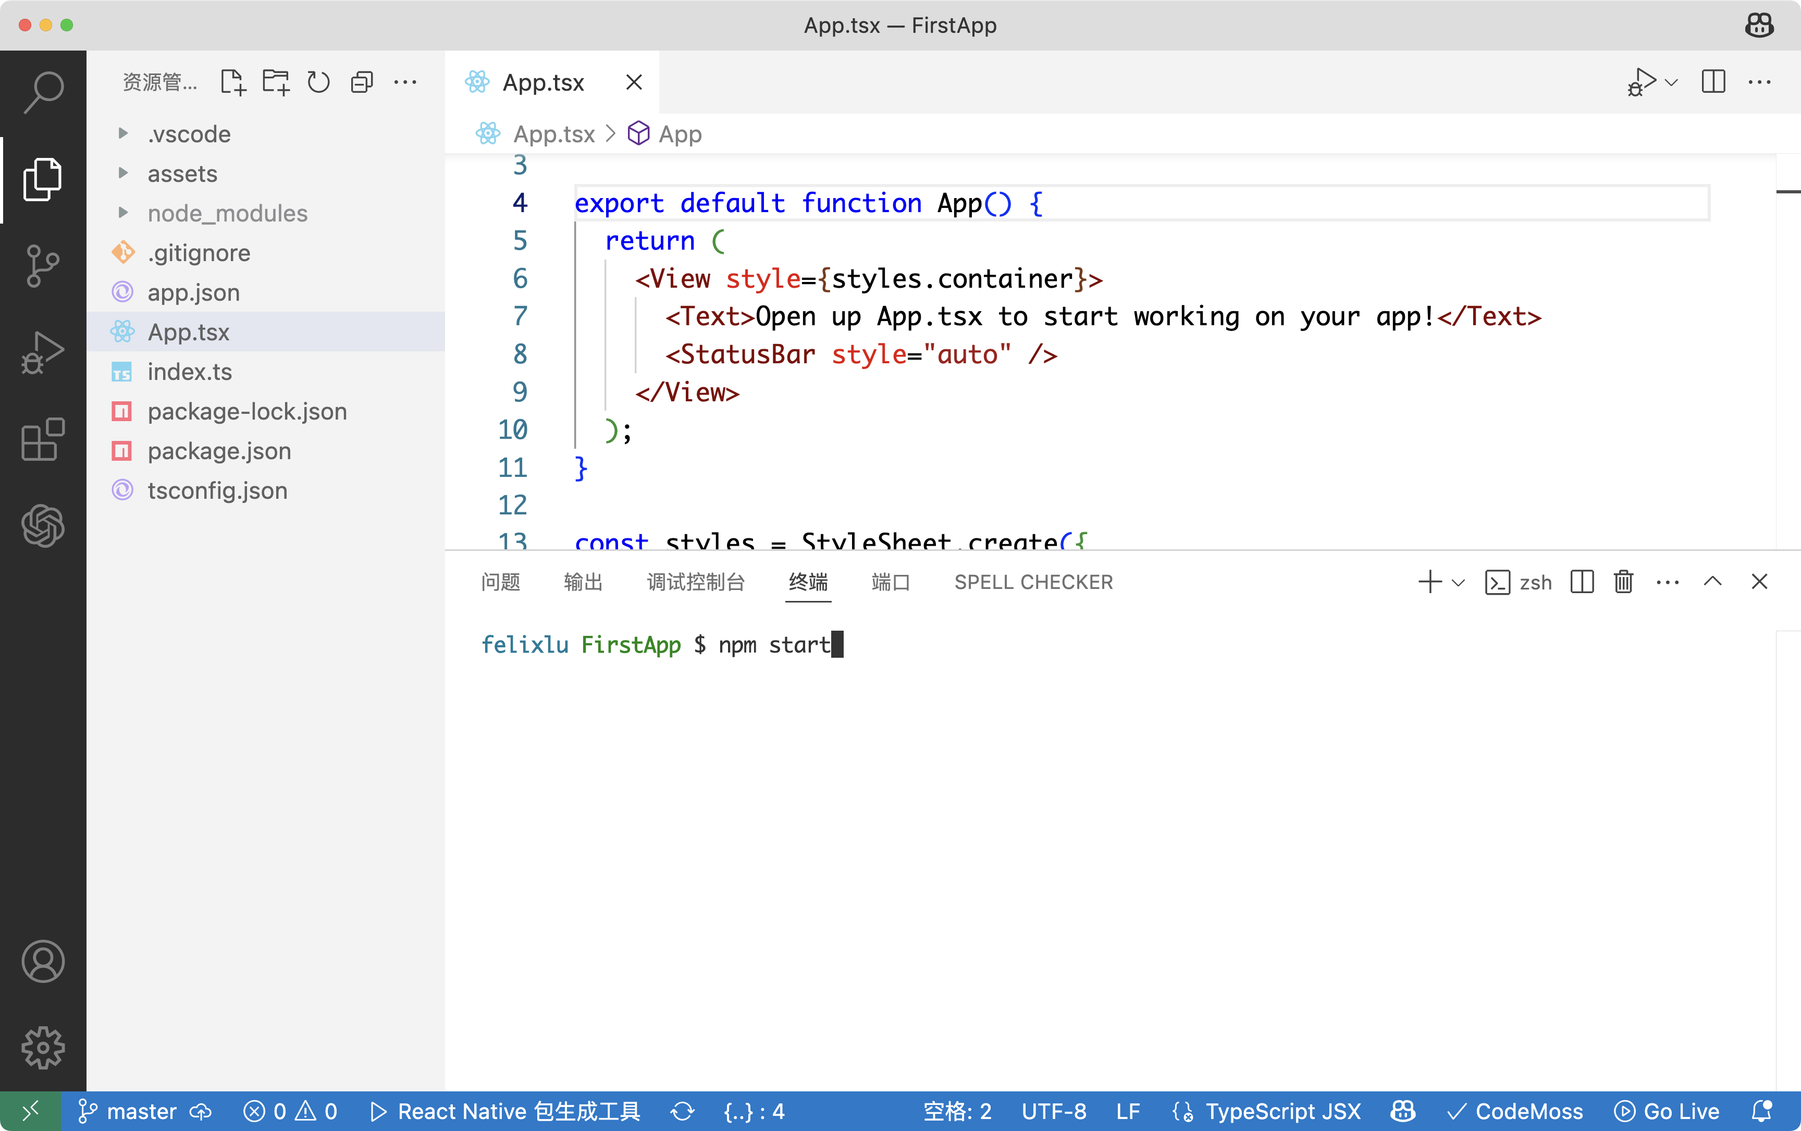The image size is (1801, 1131).
Task: Open the Search view in activity bar
Action: tap(43, 92)
